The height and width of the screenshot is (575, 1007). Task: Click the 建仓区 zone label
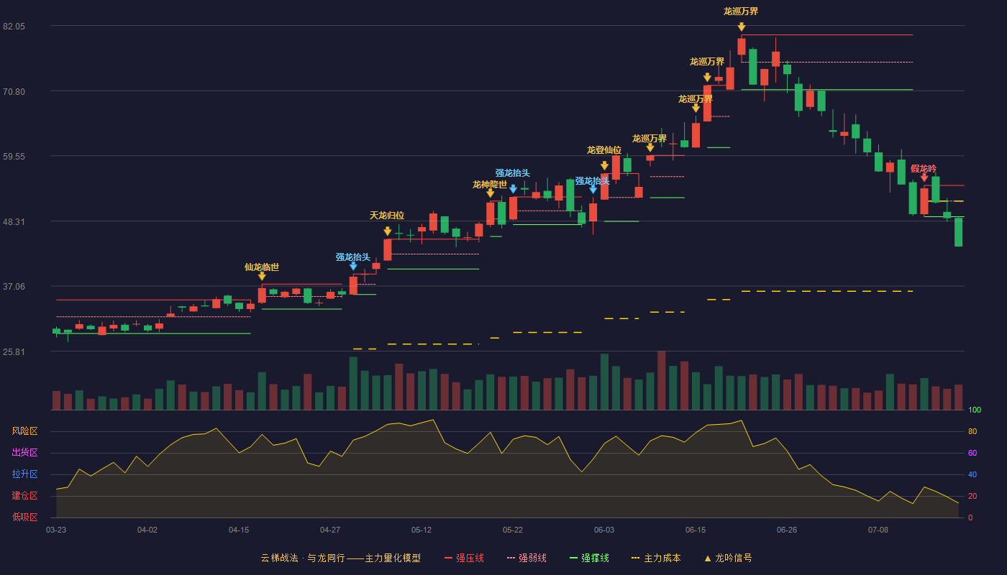pyautogui.click(x=24, y=496)
